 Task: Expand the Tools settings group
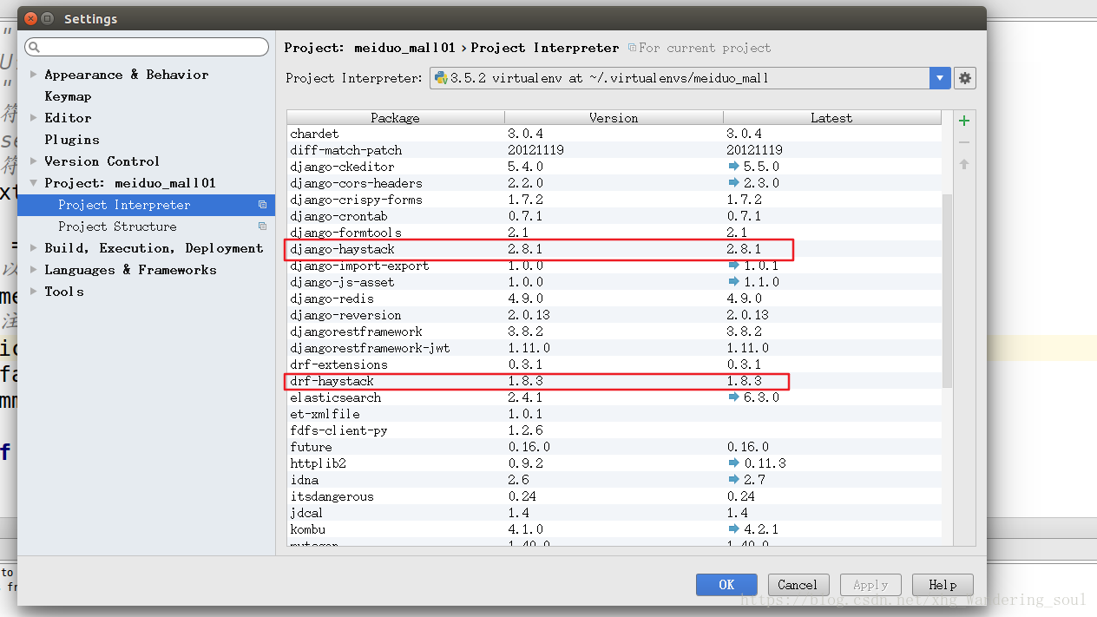[x=33, y=292]
